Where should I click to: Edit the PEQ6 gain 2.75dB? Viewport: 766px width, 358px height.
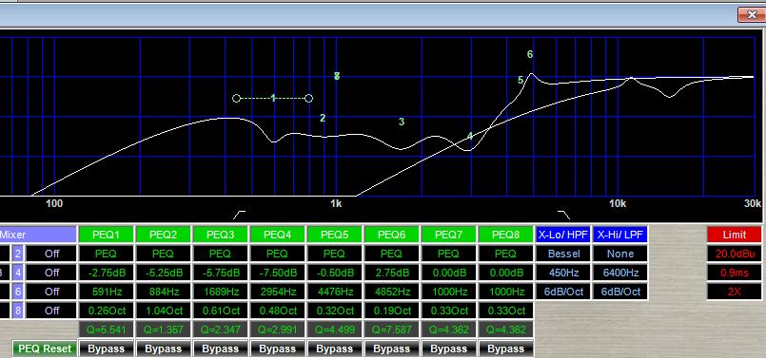(x=391, y=273)
